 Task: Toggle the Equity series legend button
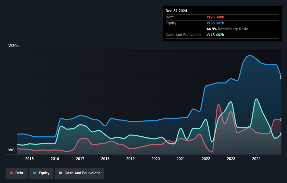click(41, 173)
